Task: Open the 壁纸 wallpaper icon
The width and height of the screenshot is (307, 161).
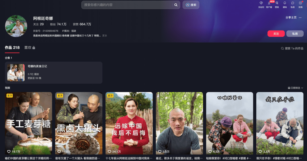Action: 277,3
